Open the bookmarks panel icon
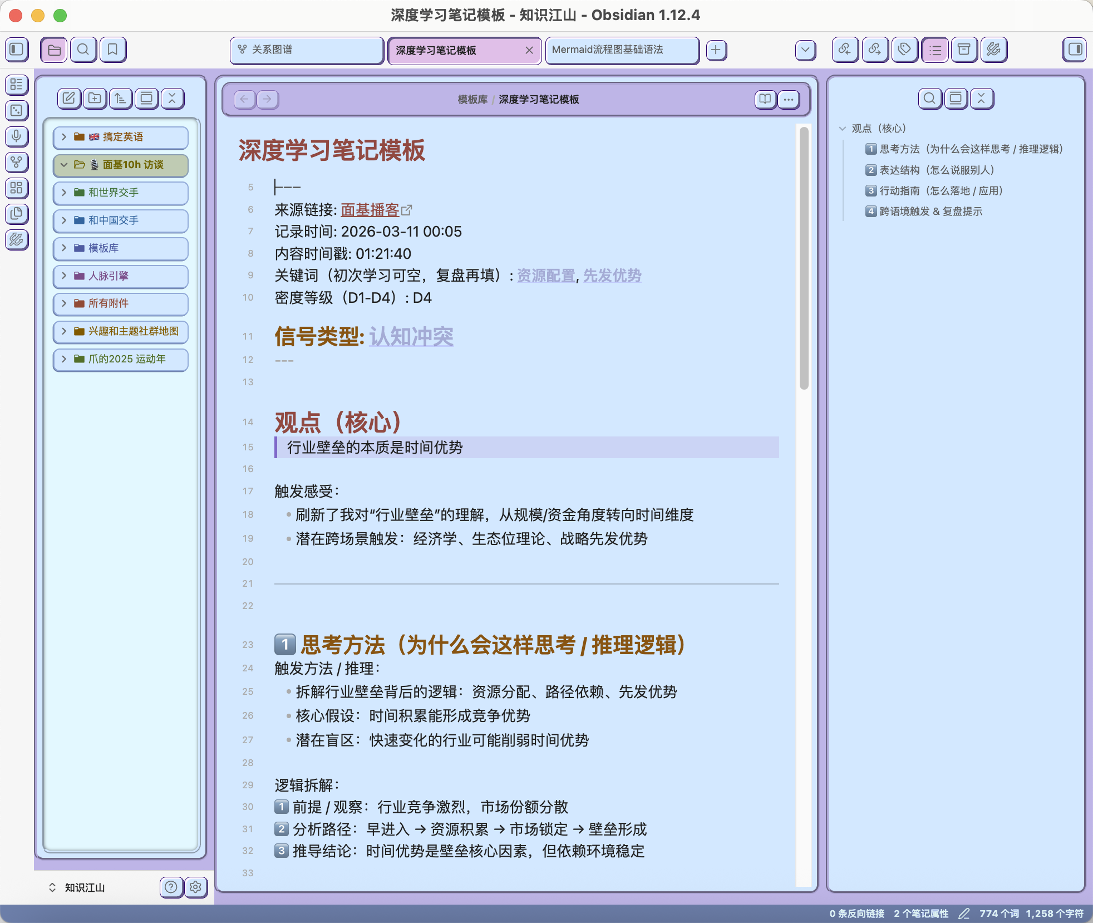 coord(112,50)
